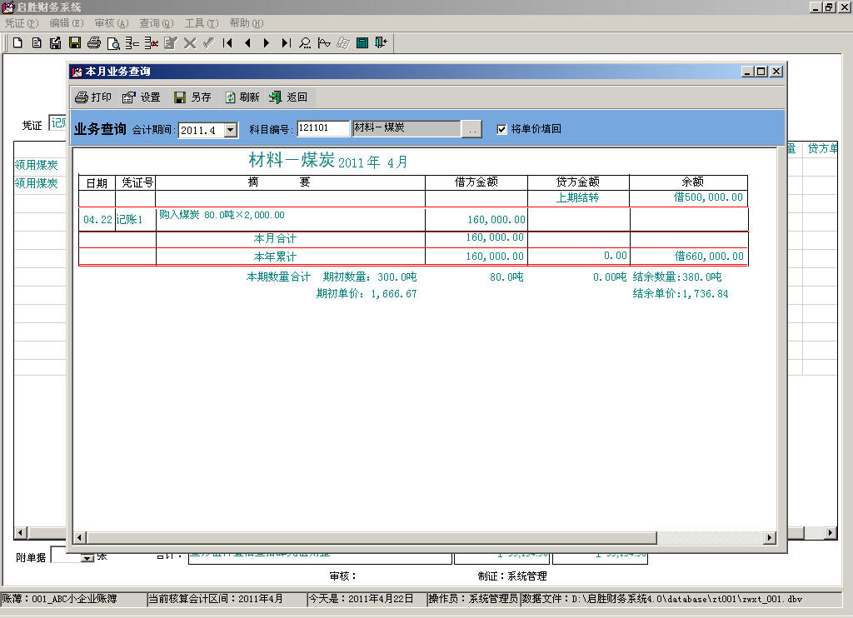Click the exit door toolbar icon
The height and width of the screenshot is (618, 853).
pyautogui.click(x=382, y=43)
